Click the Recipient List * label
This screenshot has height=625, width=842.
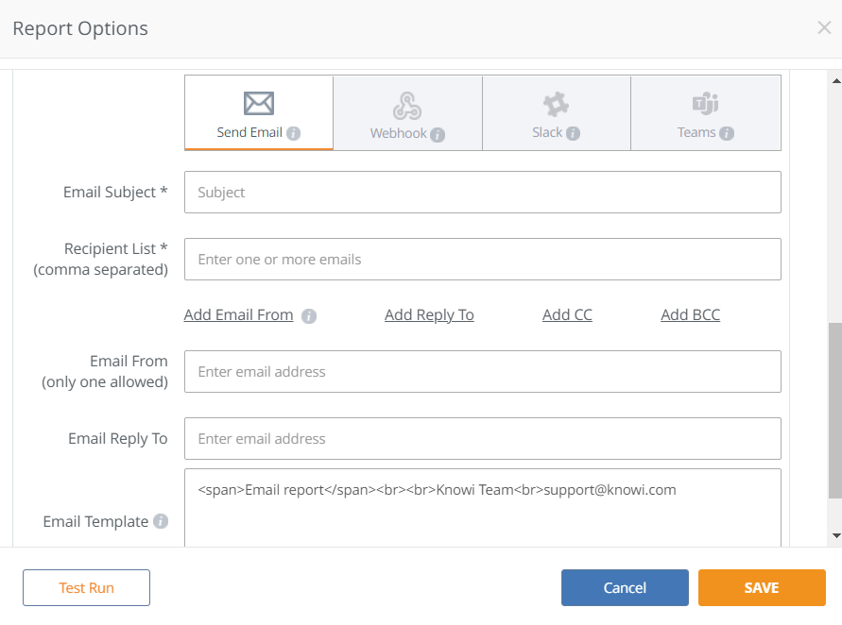coord(116,249)
